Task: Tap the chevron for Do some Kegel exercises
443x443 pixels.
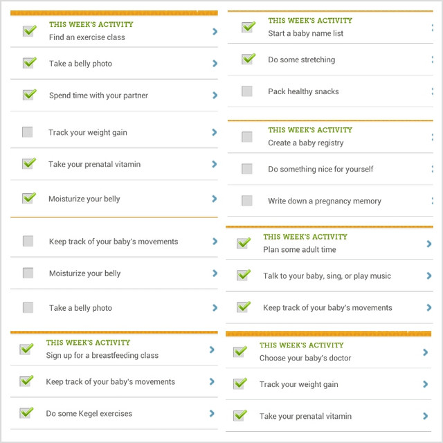Action: [212, 414]
